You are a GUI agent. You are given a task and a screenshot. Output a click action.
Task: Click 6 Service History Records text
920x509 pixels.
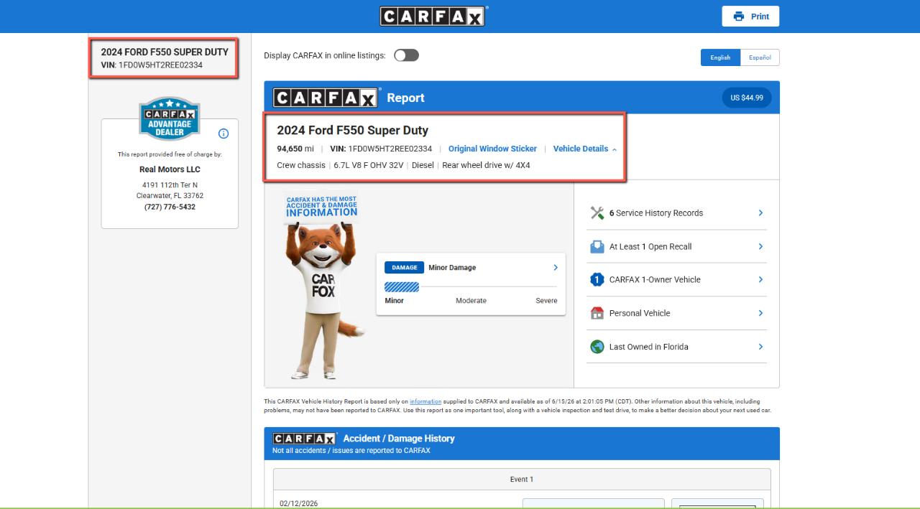[x=656, y=213]
